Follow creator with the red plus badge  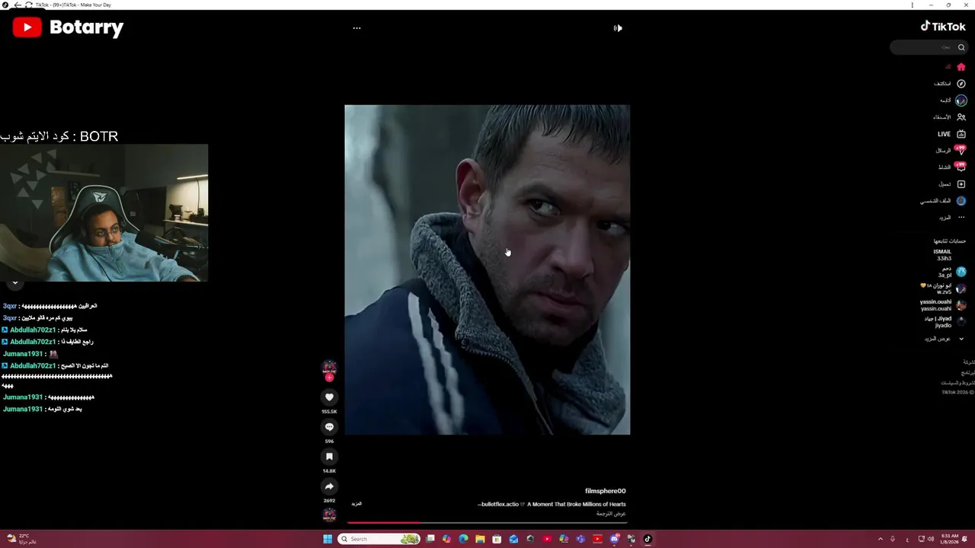click(x=329, y=378)
